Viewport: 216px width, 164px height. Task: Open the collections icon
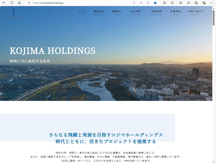196,3
